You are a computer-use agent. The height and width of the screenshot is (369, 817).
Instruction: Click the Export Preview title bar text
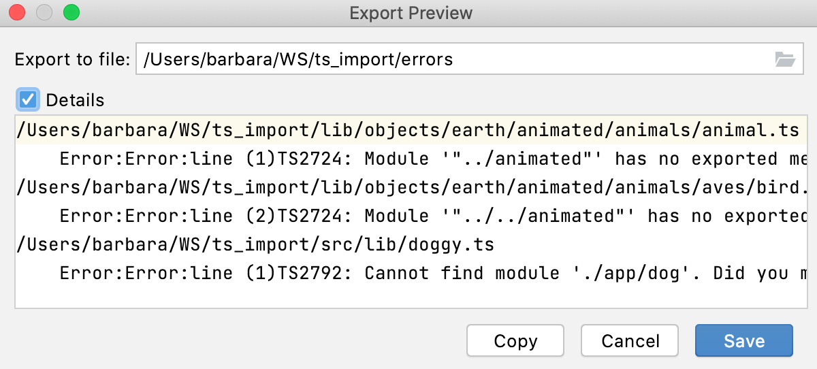[x=411, y=13]
